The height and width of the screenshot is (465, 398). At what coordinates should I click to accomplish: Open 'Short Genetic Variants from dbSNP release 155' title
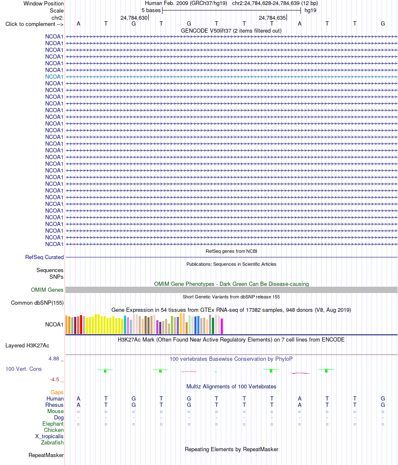coord(231,297)
